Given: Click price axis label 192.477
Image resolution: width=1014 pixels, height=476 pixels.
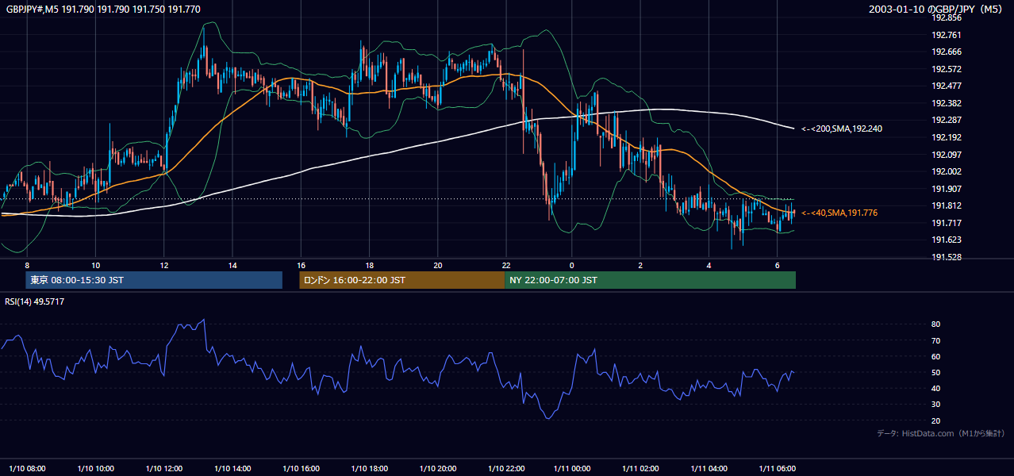Looking at the screenshot, I should pos(946,86).
